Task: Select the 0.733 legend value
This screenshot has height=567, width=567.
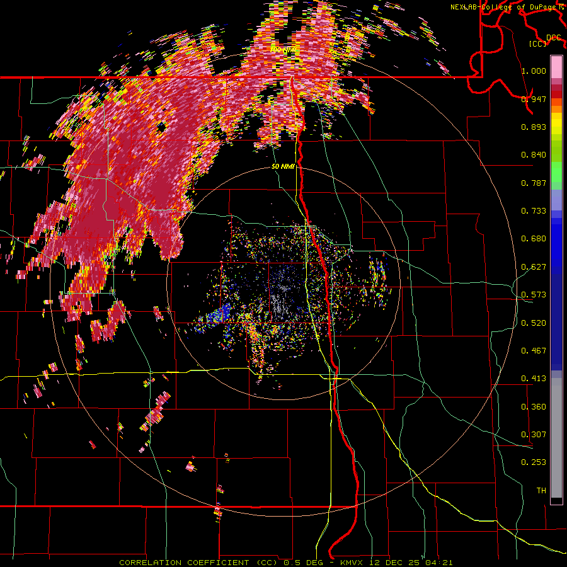Action: (x=534, y=211)
